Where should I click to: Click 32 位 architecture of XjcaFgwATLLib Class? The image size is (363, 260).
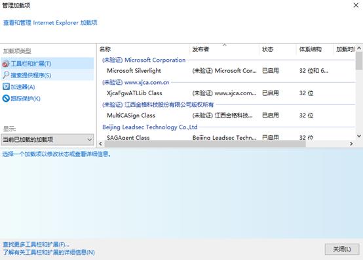pyautogui.click(x=306, y=93)
